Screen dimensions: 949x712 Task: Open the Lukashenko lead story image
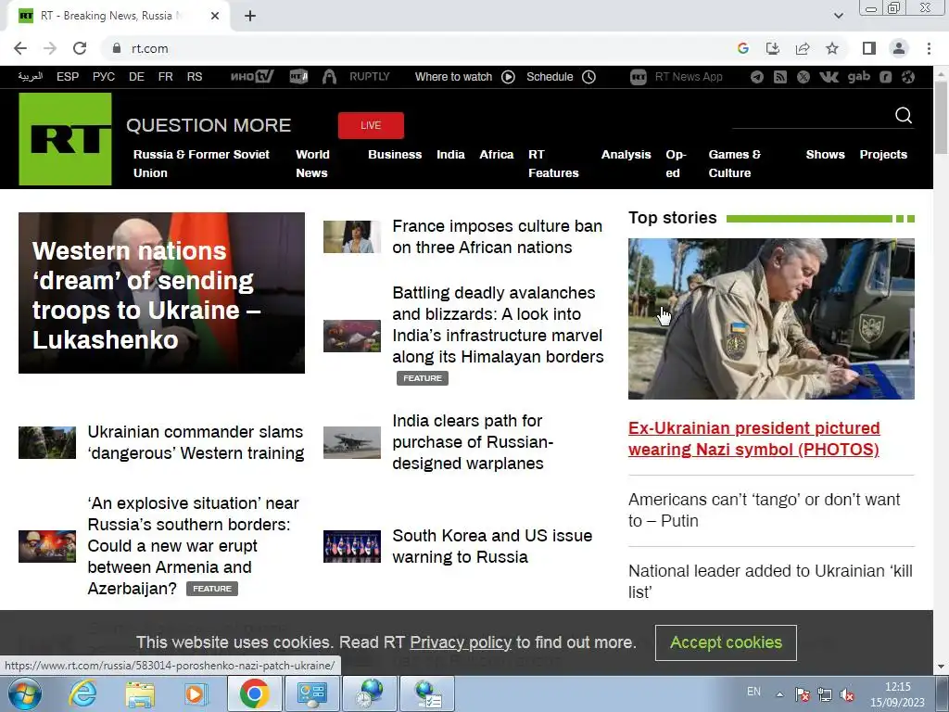161,292
